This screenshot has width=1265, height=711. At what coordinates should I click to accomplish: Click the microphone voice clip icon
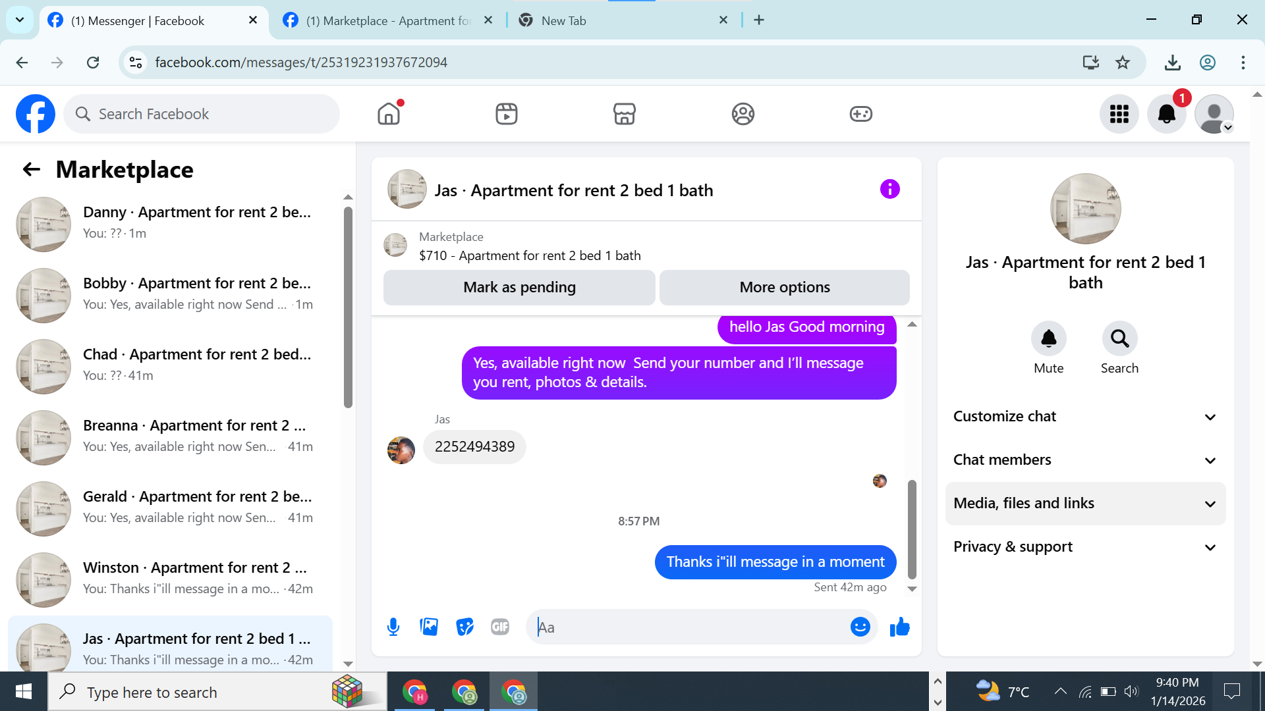coord(393,627)
